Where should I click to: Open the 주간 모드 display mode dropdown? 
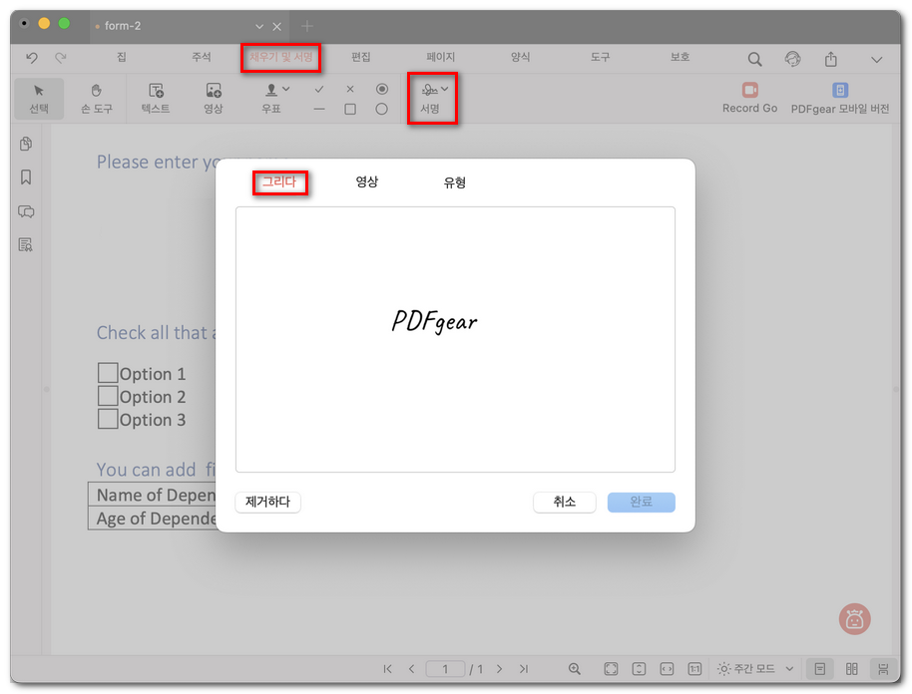(x=755, y=669)
